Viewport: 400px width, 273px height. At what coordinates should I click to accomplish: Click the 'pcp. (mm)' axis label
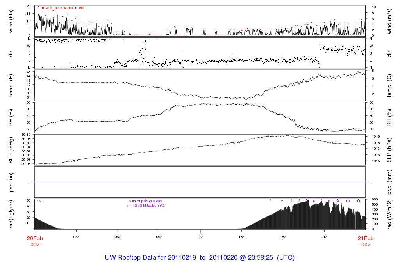[x=389, y=182]
